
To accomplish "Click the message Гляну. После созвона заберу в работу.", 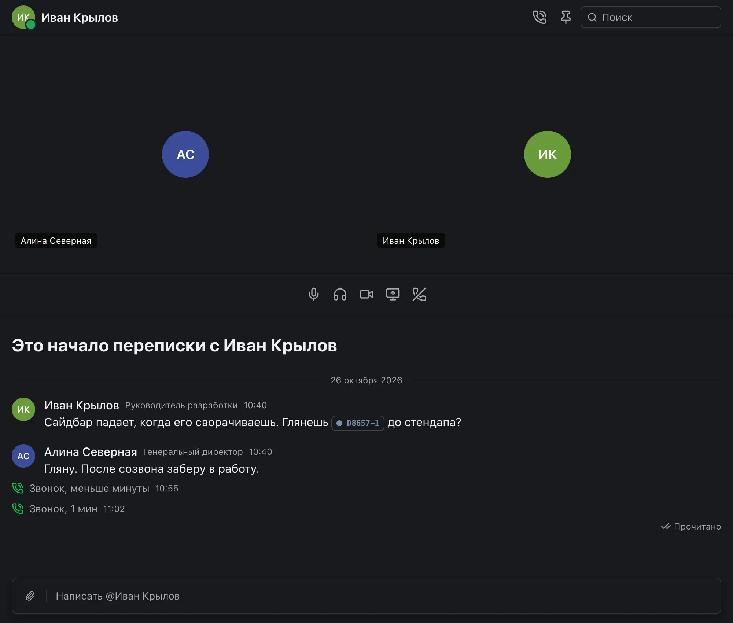I will (152, 469).
